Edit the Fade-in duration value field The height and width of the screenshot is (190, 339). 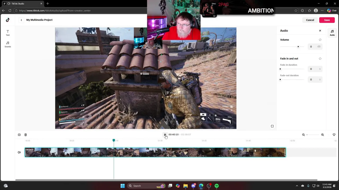(x=314, y=69)
